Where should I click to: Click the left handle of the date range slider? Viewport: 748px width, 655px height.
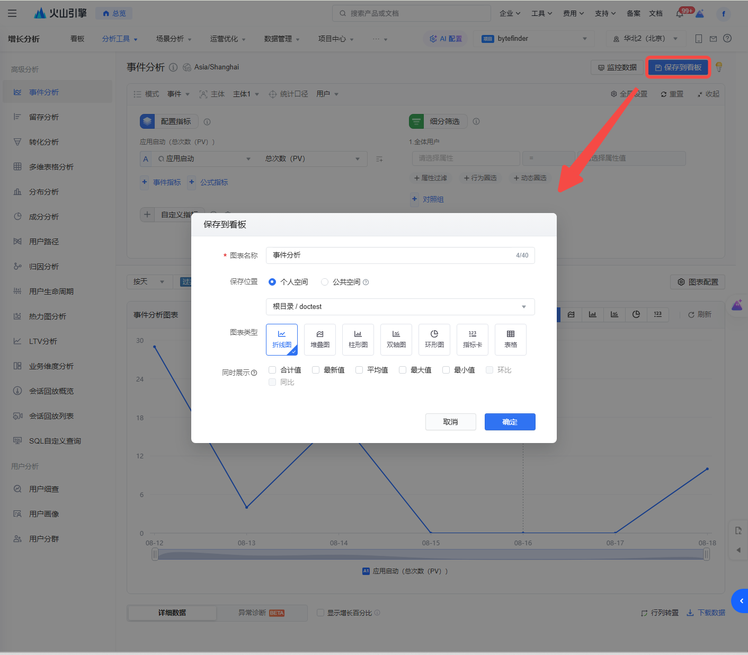(155, 554)
